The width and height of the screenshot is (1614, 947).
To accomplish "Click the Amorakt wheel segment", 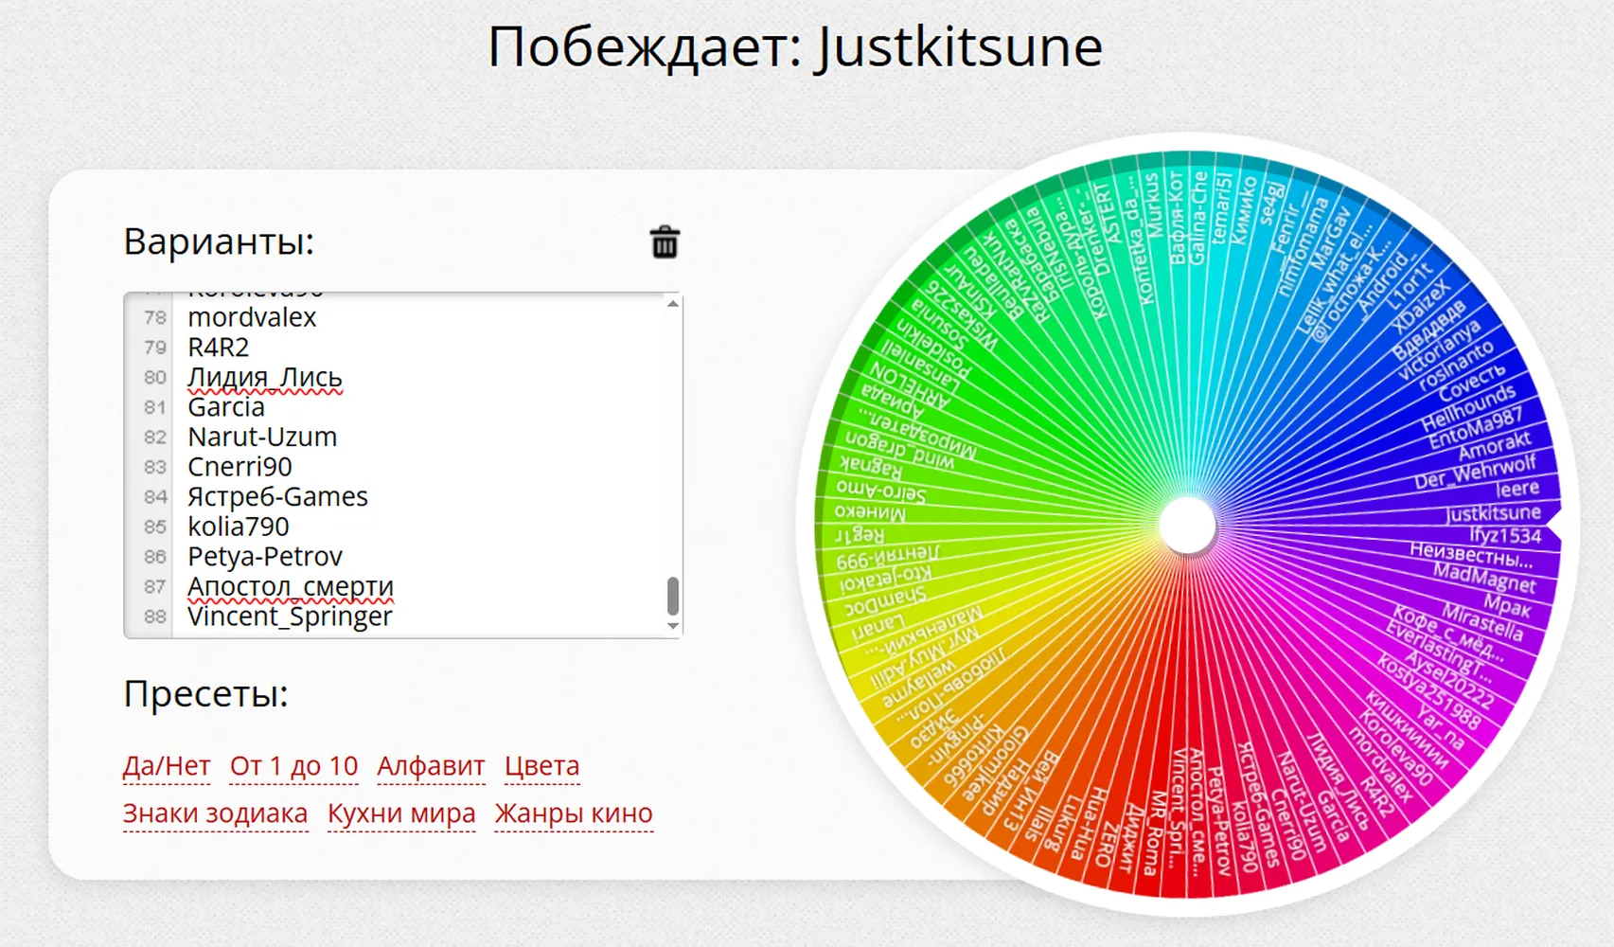I will (x=1494, y=446).
